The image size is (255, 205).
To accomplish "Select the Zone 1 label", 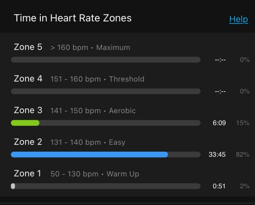I will 27,173.
